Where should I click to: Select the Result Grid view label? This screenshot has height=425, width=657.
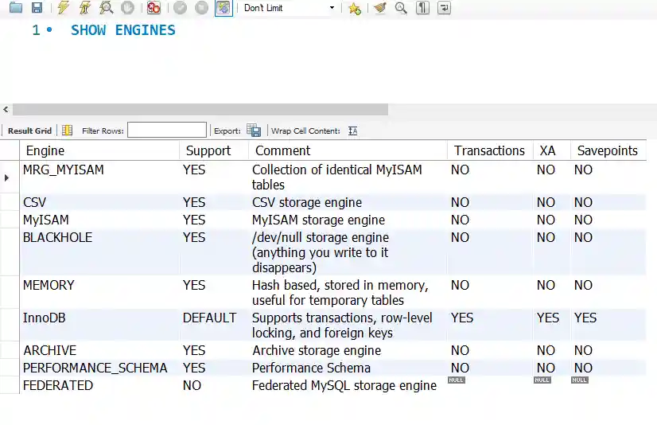pyautogui.click(x=29, y=131)
